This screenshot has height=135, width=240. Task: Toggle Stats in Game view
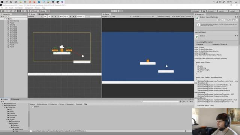tap(183, 16)
